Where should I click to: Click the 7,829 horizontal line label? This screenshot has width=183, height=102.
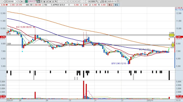(x=9, y=44)
